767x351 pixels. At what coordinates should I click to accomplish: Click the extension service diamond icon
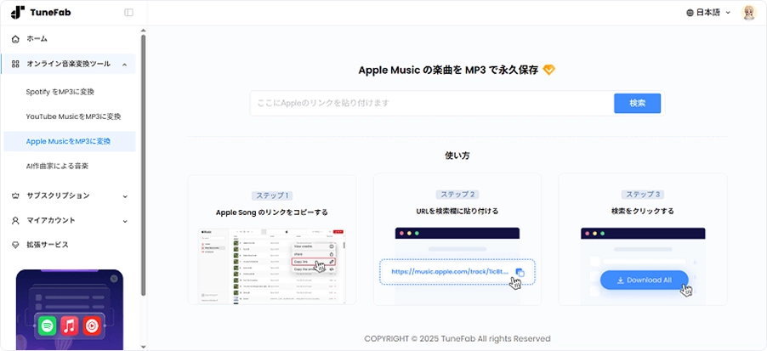[15, 245]
